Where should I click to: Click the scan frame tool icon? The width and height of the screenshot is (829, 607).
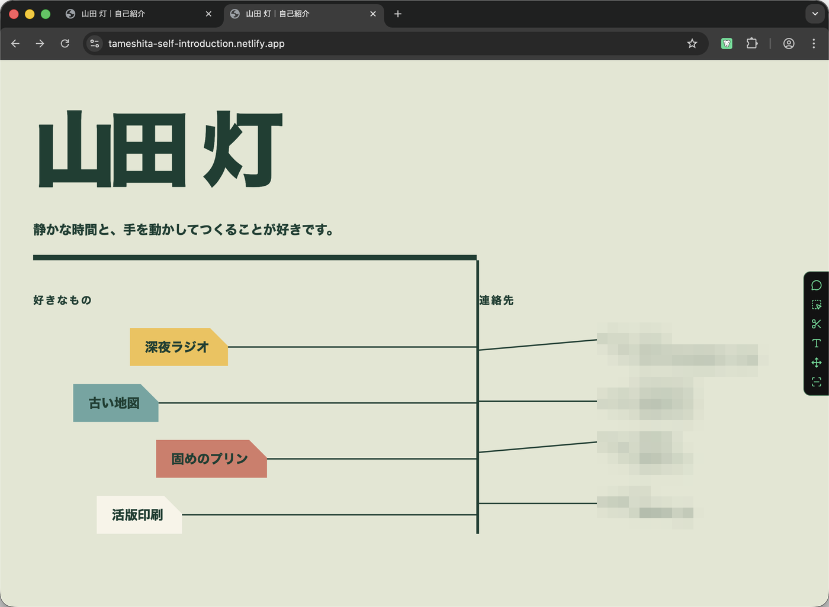(816, 382)
